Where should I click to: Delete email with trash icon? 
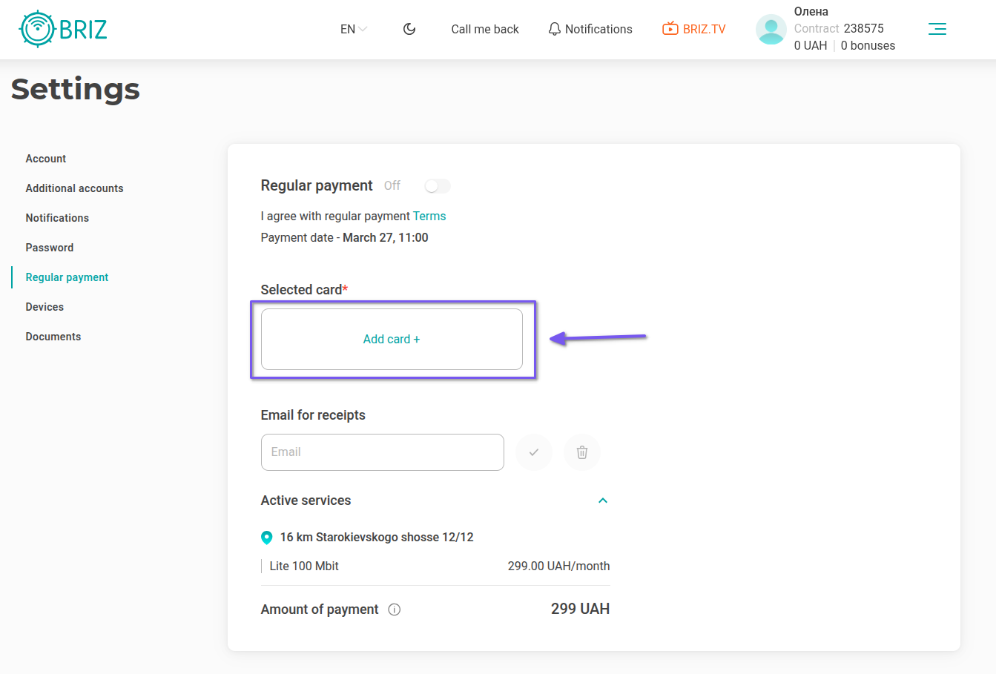point(582,452)
